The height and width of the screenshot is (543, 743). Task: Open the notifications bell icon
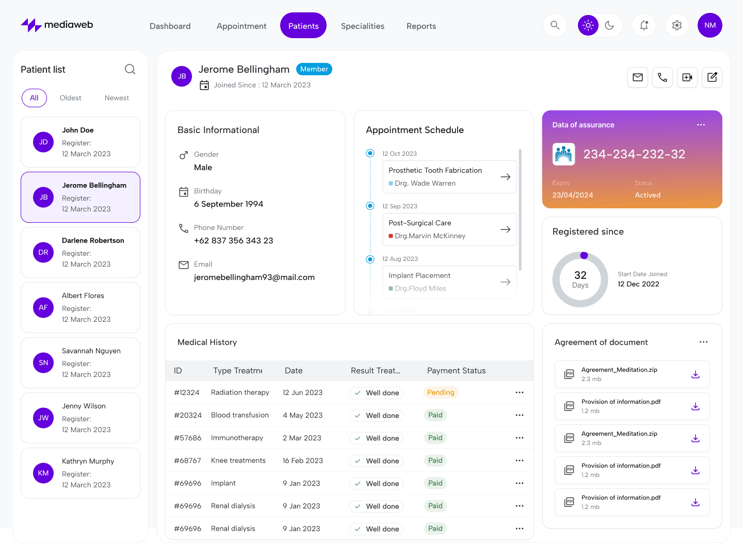coord(644,25)
